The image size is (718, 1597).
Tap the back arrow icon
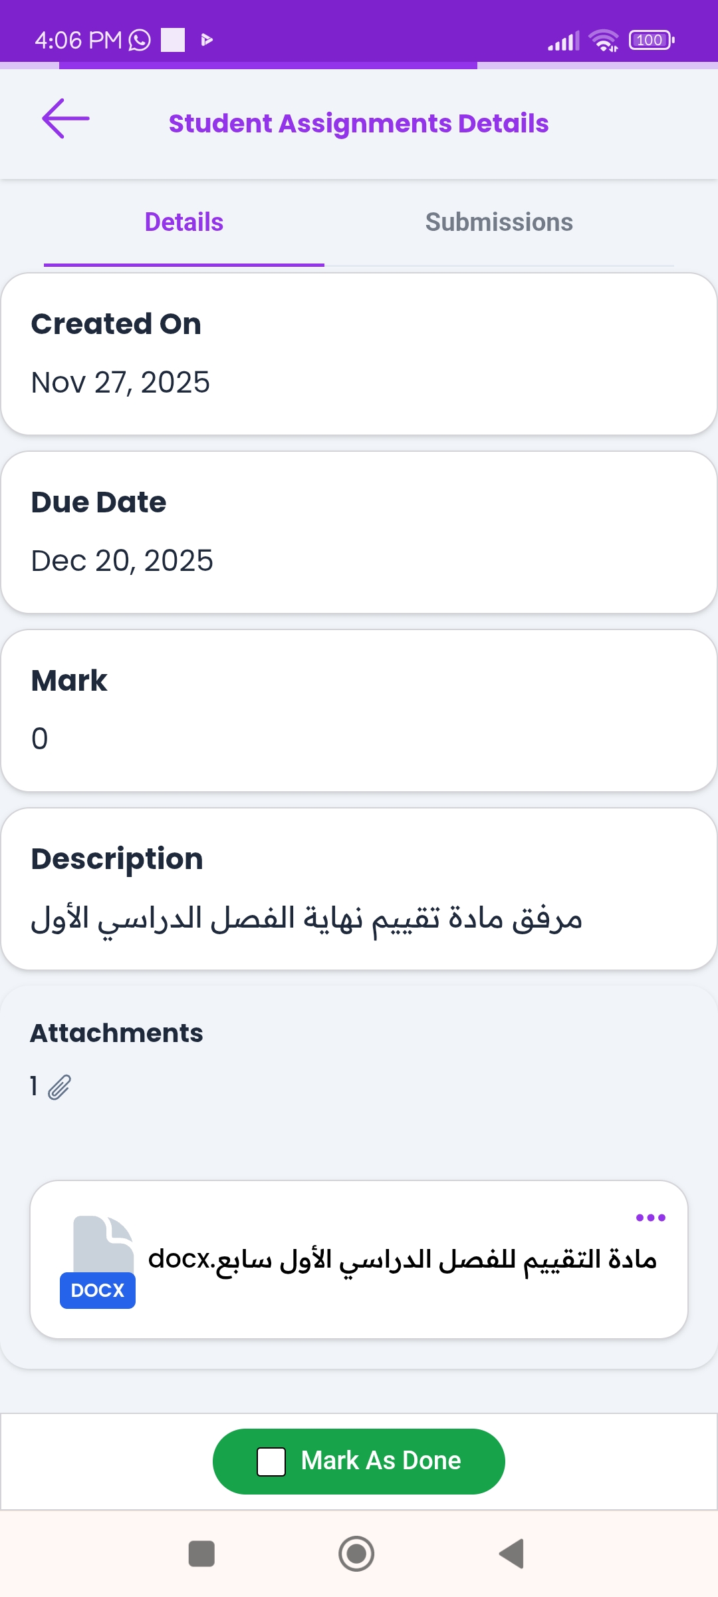tap(66, 119)
